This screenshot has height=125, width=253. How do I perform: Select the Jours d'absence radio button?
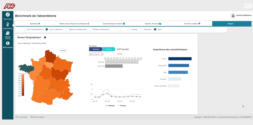[47, 29]
